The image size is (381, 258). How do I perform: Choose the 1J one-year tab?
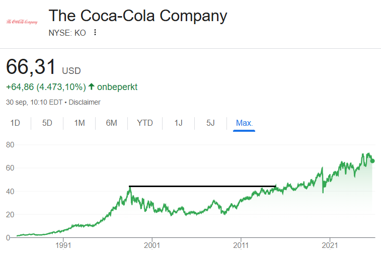[x=178, y=123]
